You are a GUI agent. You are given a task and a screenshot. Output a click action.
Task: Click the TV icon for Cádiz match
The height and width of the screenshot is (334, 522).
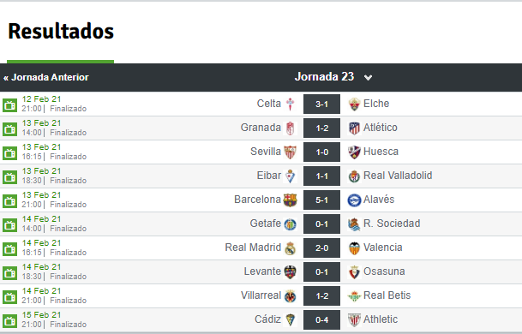click(x=9, y=320)
